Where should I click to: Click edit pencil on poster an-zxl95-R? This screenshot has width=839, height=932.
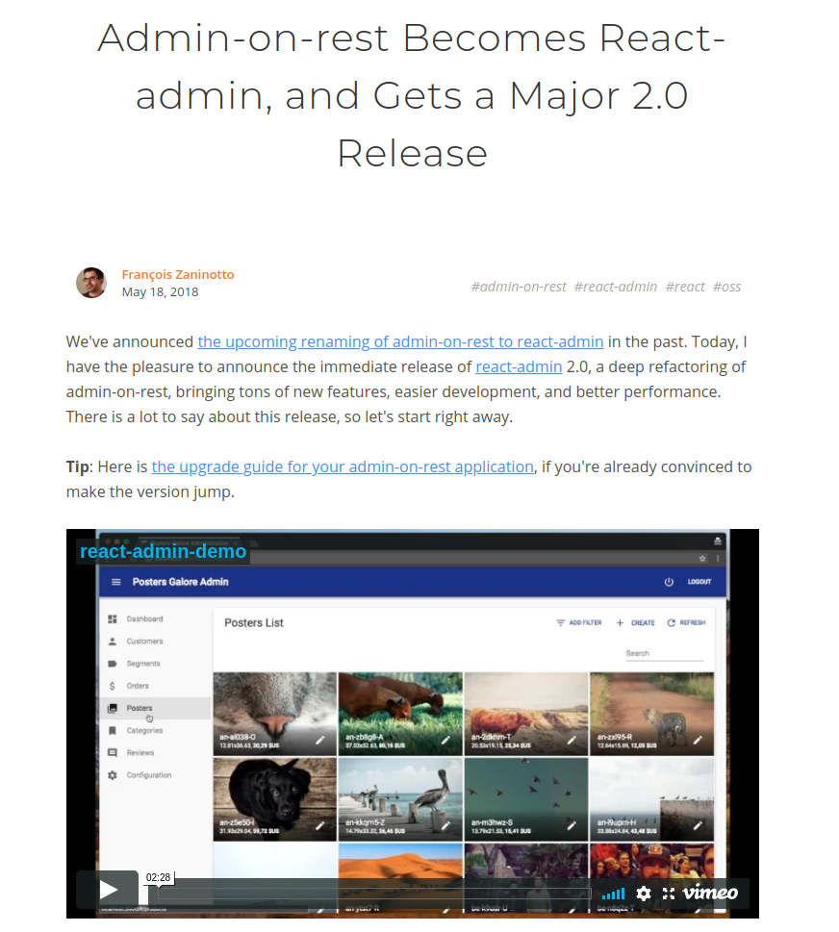pyautogui.click(x=698, y=740)
